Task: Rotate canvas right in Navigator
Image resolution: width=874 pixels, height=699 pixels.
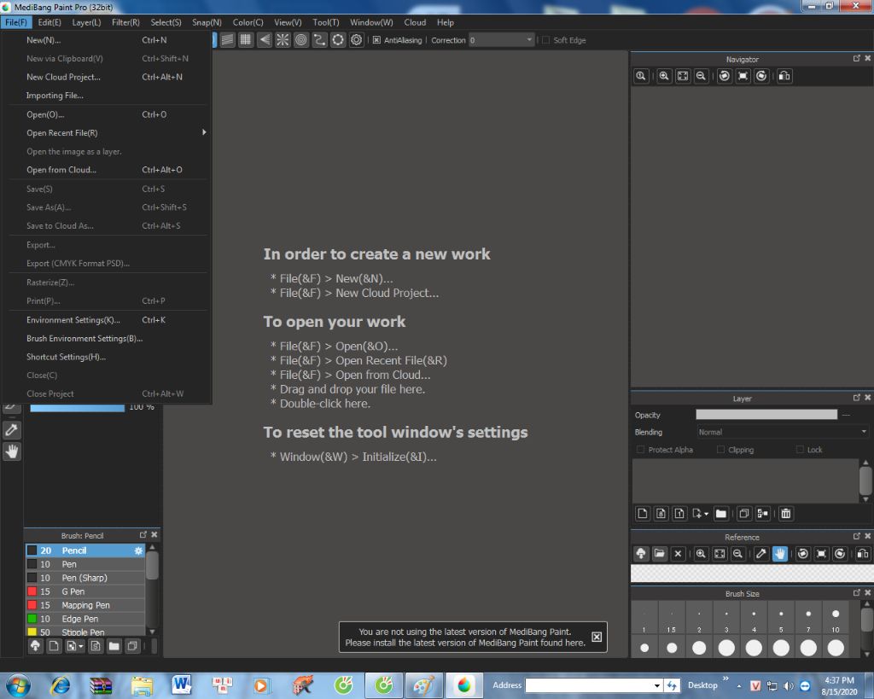Action: [x=761, y=76]
